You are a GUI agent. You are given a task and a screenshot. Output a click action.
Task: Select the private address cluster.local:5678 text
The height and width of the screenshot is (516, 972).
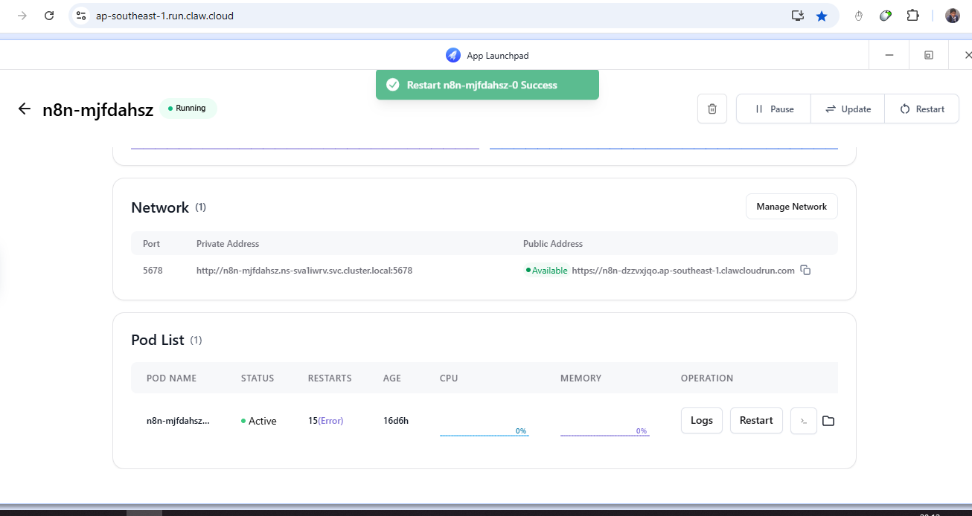pyautogui.click(x=304, y=271)
